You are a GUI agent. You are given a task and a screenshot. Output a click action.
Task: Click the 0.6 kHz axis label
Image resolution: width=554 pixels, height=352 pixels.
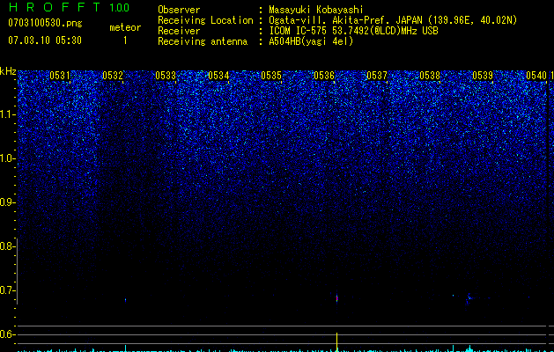pyautogui.click(x=7, y=334)
